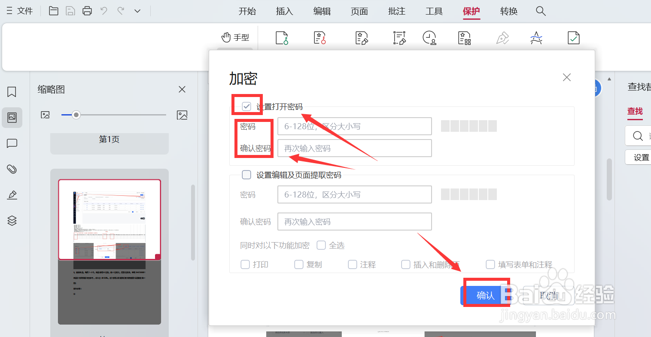Open the Layers panel in sidebar
This screenshot has height=337, width=651.
12,220
